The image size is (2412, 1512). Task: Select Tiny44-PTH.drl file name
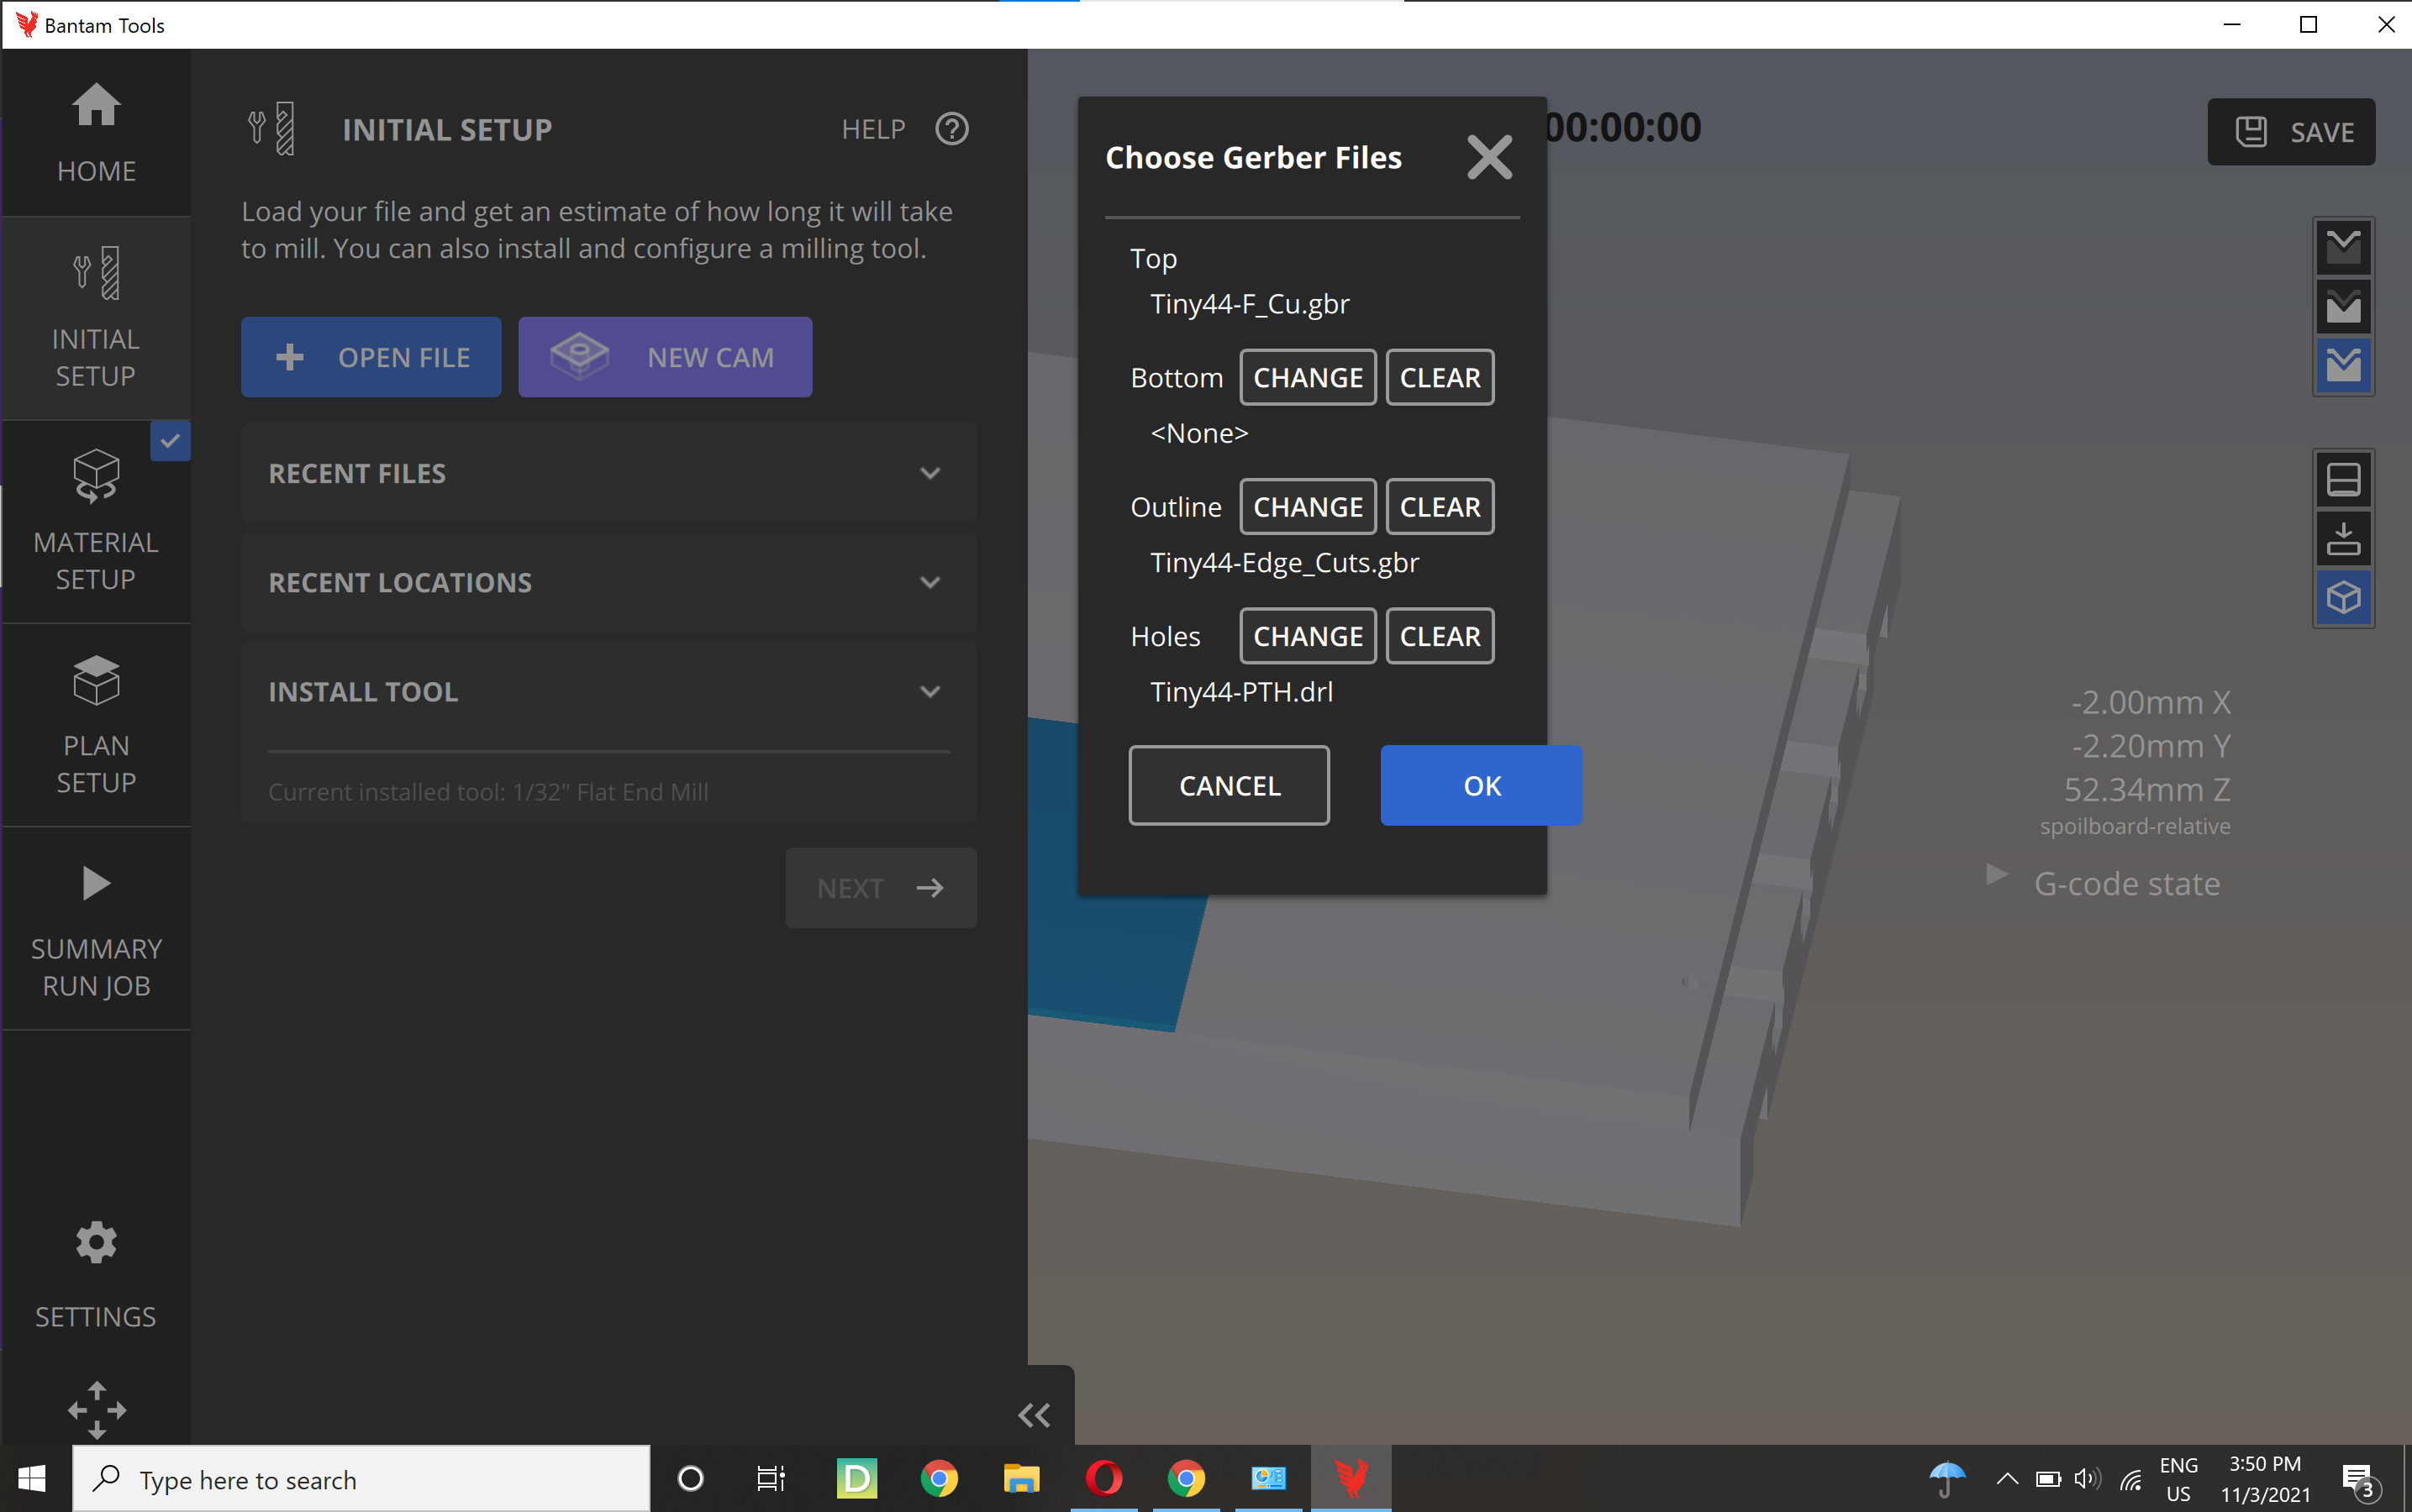click(x=1241, y=691)
